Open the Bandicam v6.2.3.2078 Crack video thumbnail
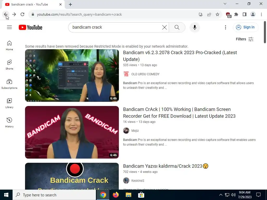The image size is (267, 200). (x=72, y=76)
